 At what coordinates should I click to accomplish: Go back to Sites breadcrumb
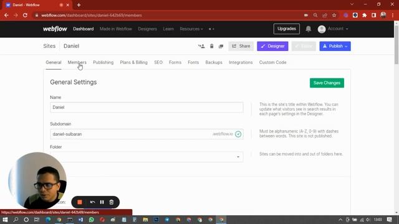click(49, 46)
